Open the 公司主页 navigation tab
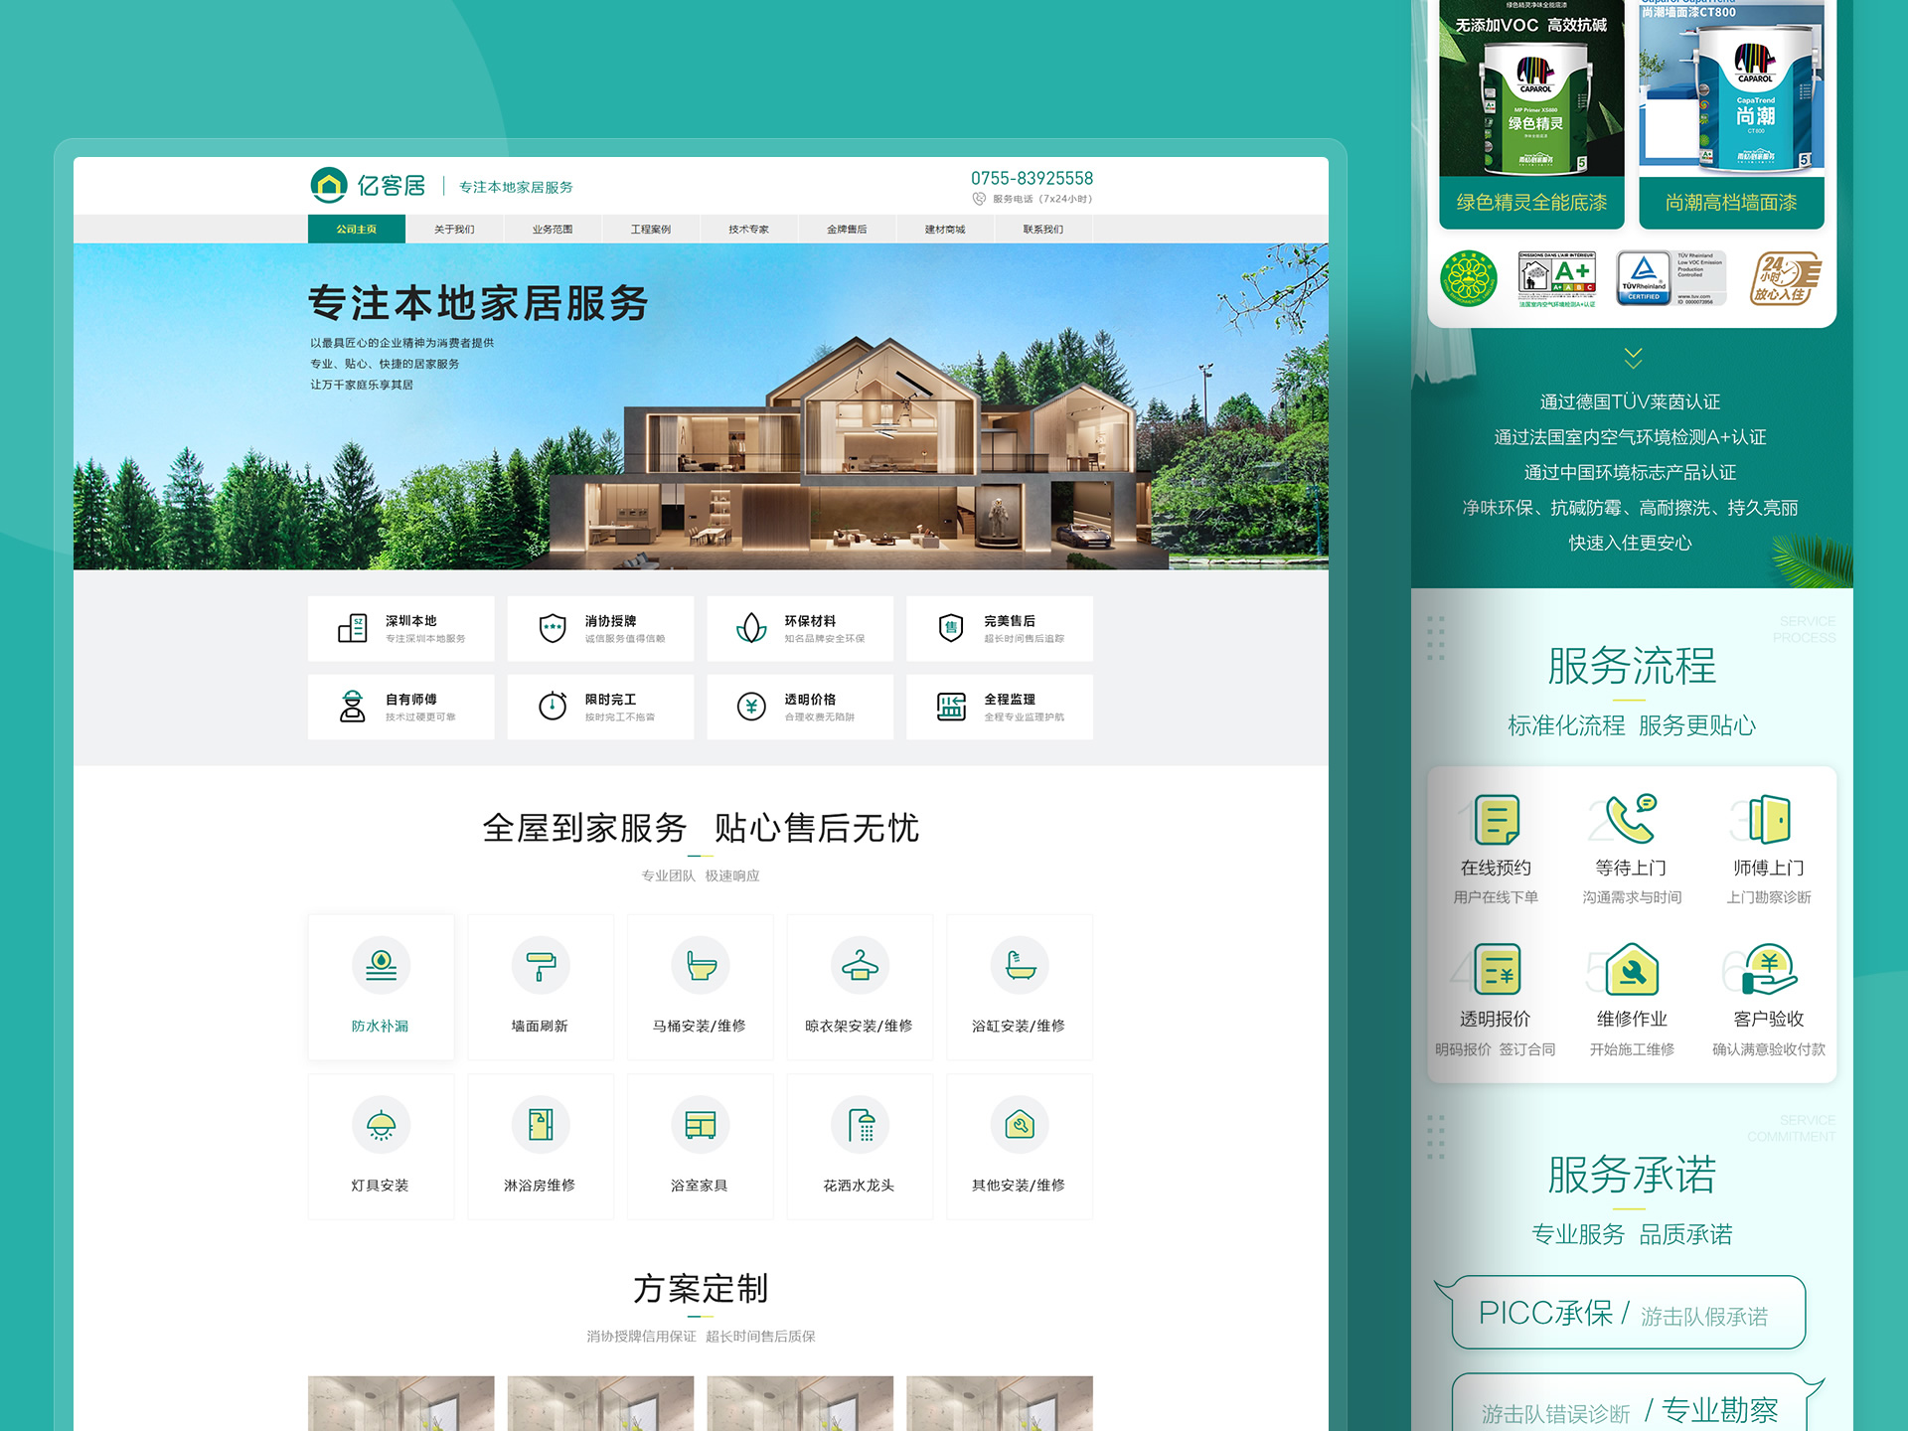 tap(357, 230)
